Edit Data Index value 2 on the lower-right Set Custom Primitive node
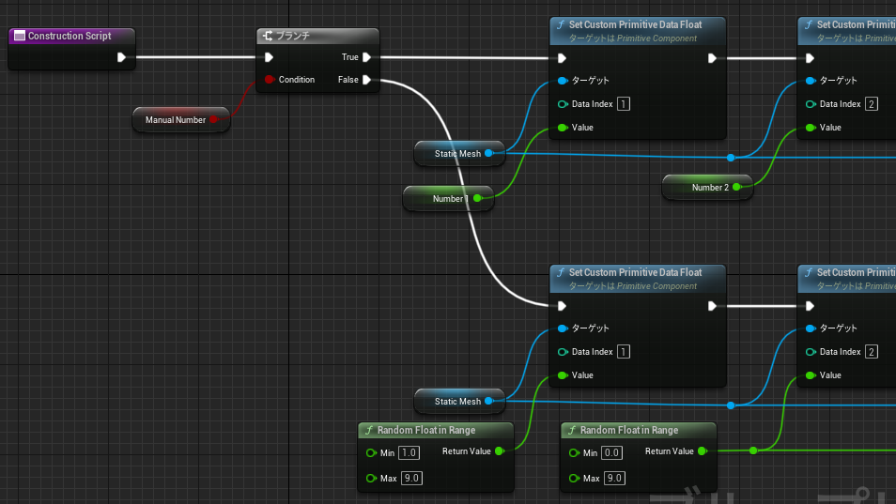Viewport: 896px width, 504px height. (x=872, y=352)
